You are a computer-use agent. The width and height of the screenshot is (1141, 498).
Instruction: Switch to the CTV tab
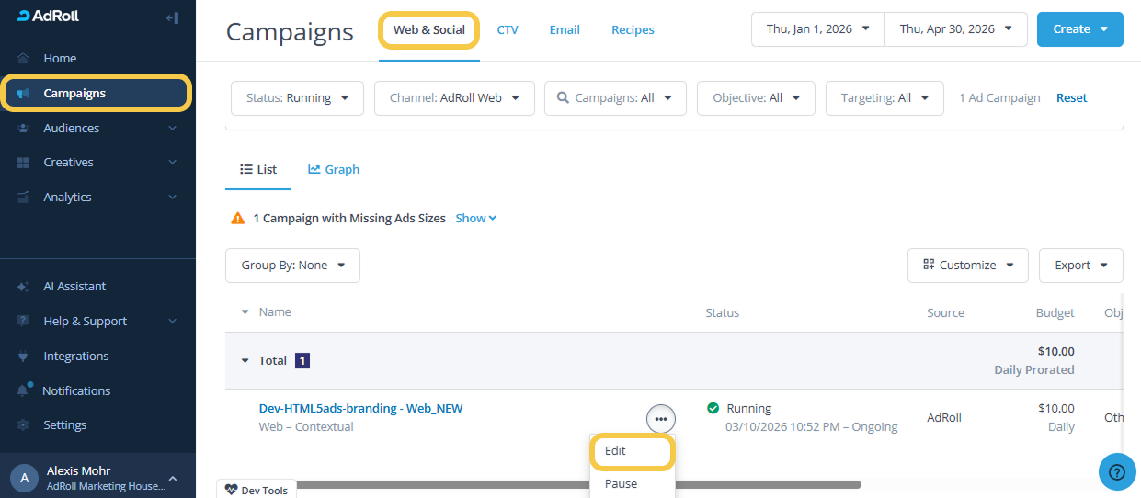click(x=508, y=30)
